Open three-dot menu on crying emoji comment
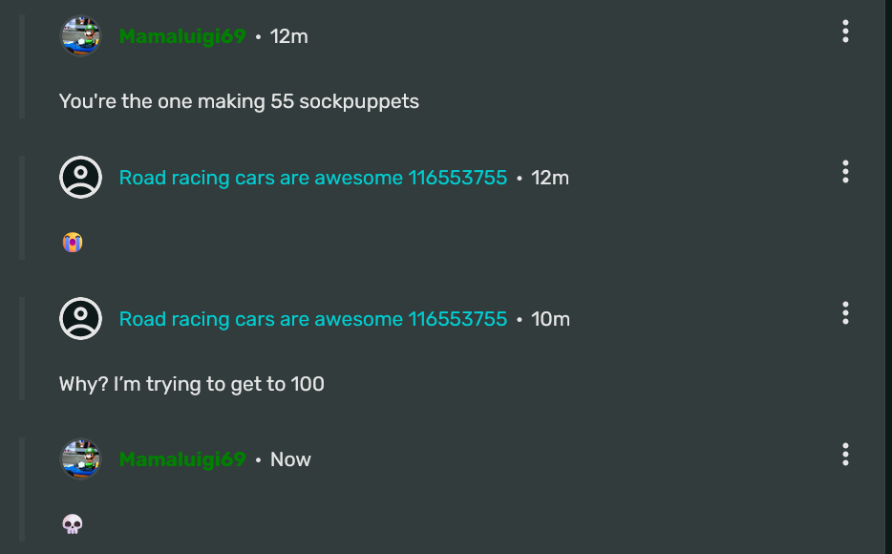The height and width of the screenshot is (554, 892). (x=845, y=172)
